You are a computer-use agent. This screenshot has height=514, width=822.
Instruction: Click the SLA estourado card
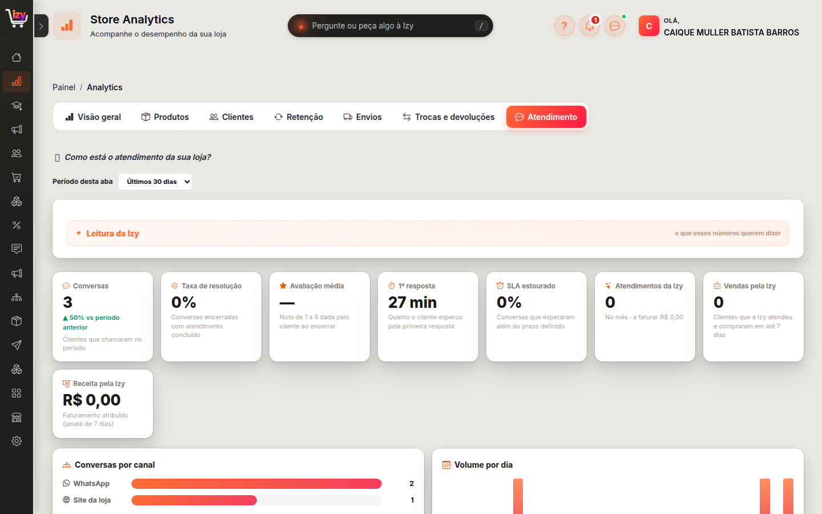pyautogui.click(x=537, y=316)
